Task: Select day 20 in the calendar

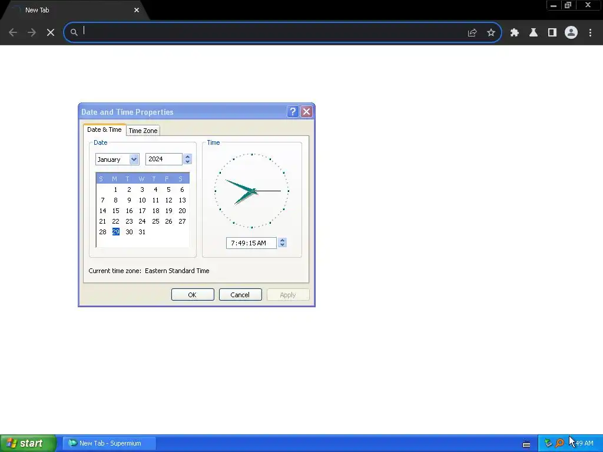Action: click(x=182, y=211)
